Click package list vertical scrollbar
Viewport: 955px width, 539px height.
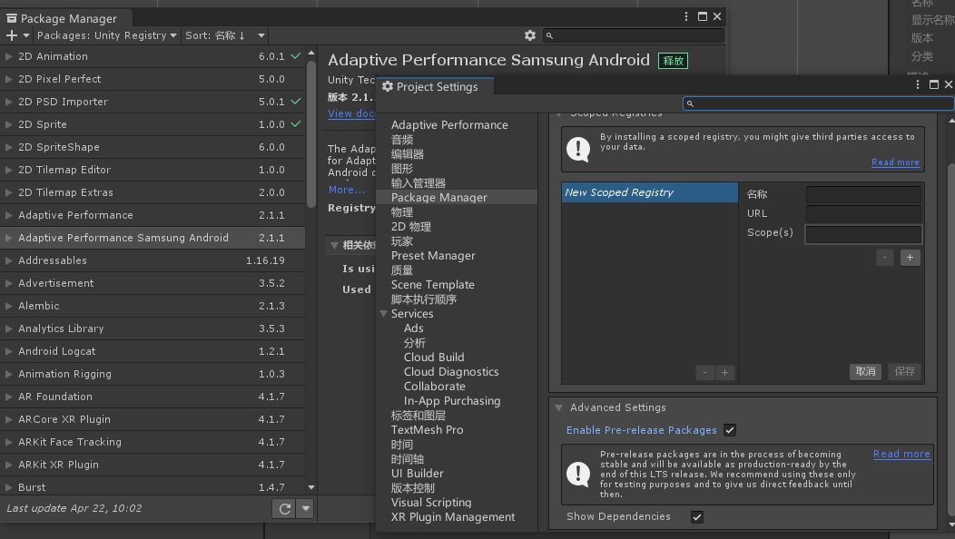pyautogui.click(x=311, y=134)
